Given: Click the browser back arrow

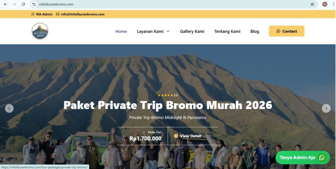Looking at the screenshot, I should click(x=5, y=4).
